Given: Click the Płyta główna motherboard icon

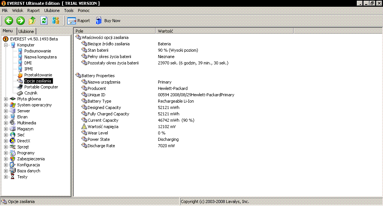Looking at the screenshot, I should coord(13,99).
